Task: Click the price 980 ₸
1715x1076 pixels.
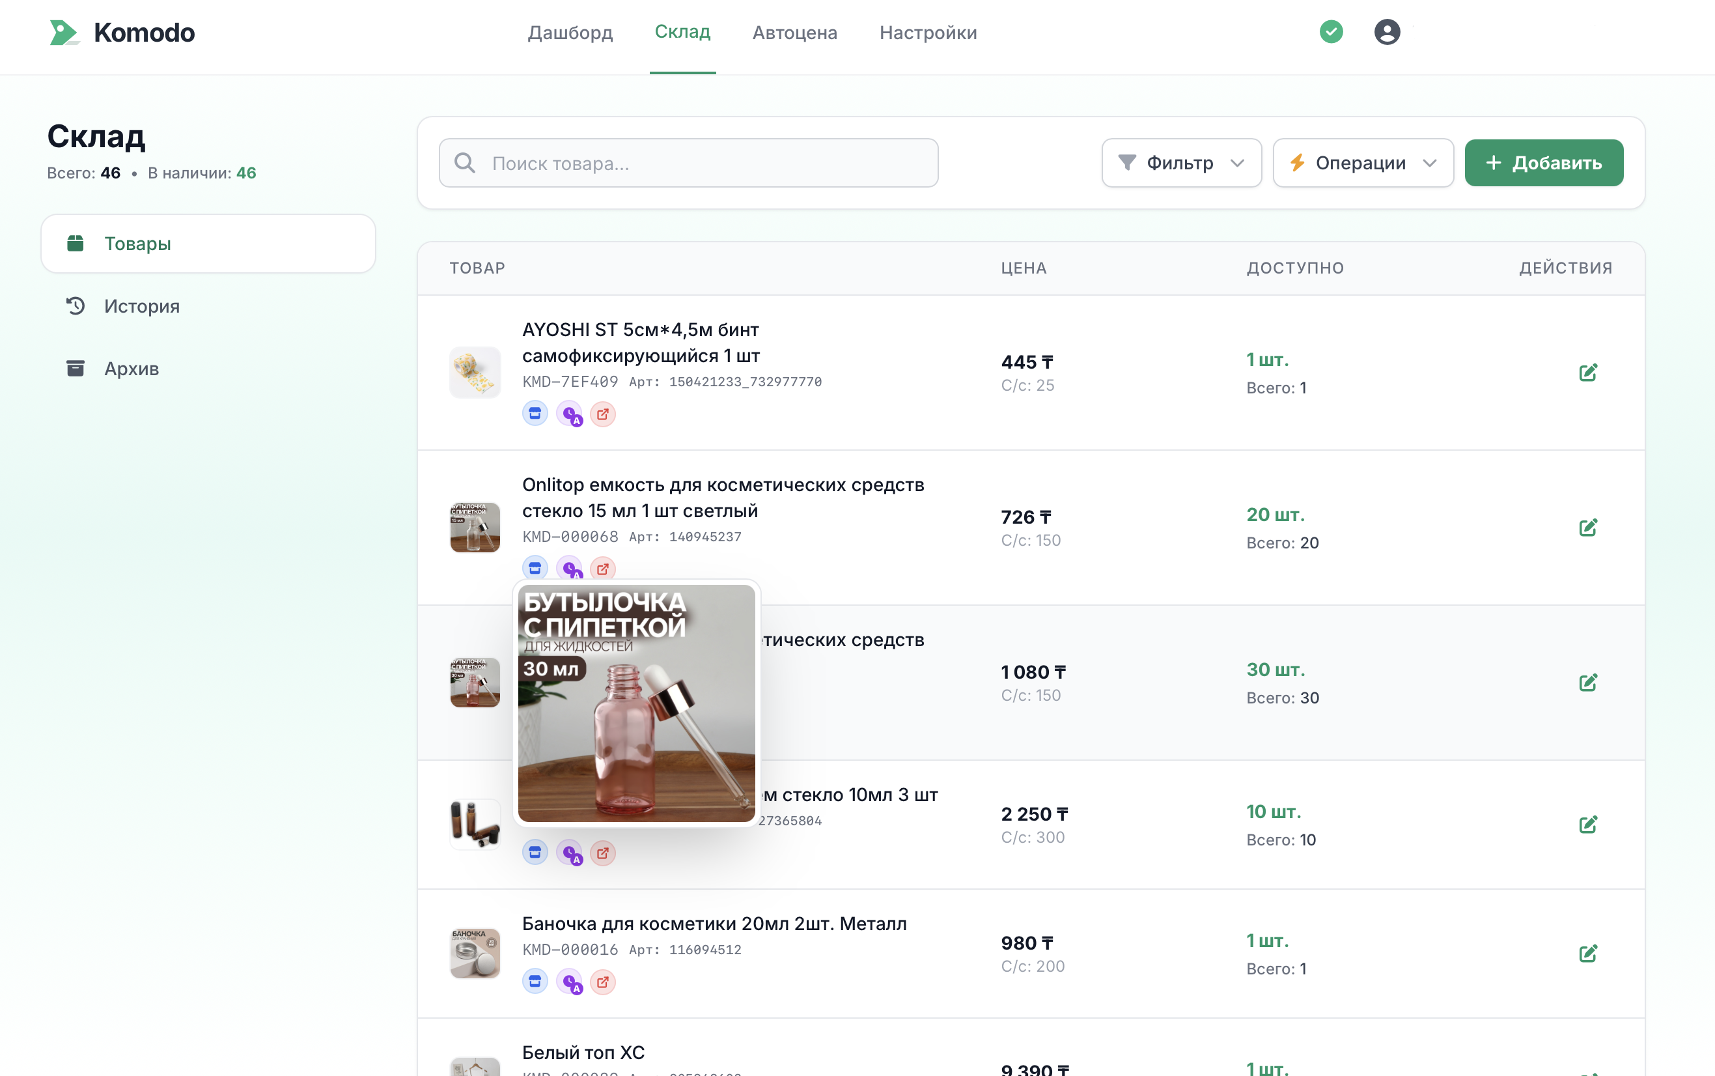Action: (x=1027, y=943)
